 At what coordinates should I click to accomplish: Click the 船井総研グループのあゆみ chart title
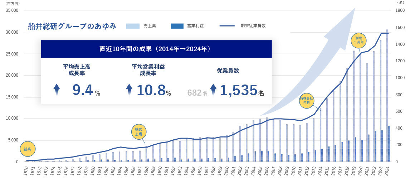pyautogui.click(x=72, y=26)
